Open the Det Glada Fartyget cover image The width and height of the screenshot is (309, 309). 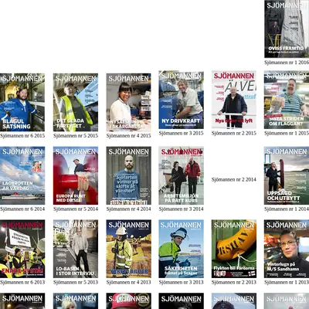click(x=76, y=102)
